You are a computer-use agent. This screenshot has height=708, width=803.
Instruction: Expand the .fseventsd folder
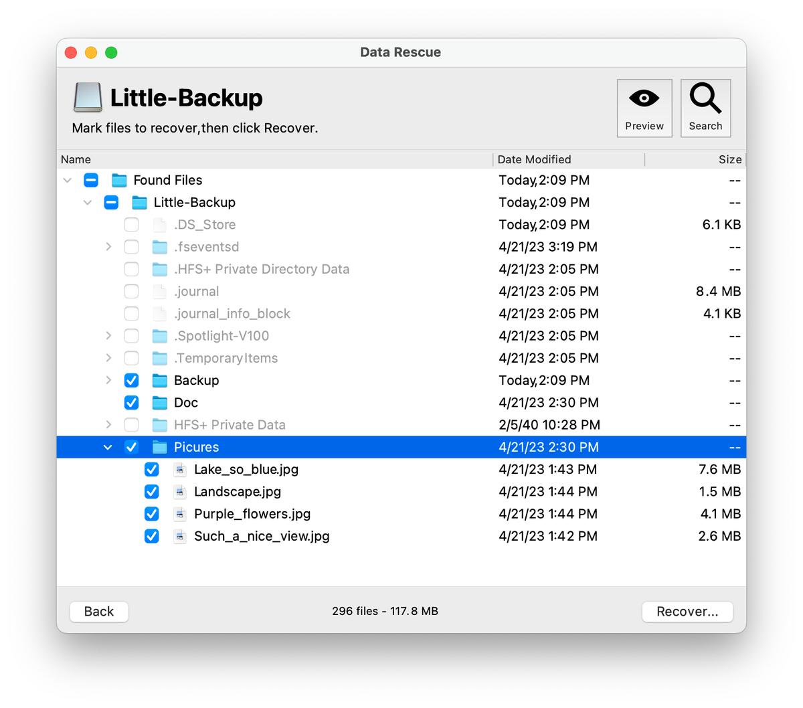tap(108, 246)
